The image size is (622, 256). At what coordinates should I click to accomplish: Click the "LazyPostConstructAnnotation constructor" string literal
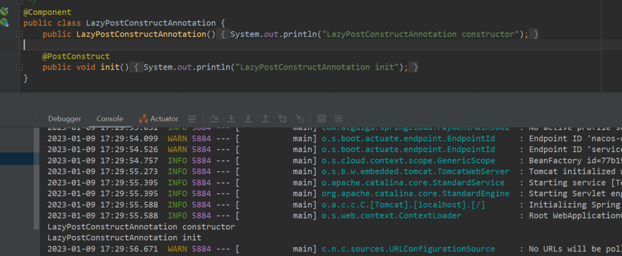point(420,35)
